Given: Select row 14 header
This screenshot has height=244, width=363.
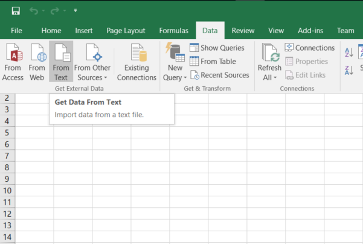Looking at the screenshot, I should click(x=7, y=237).
